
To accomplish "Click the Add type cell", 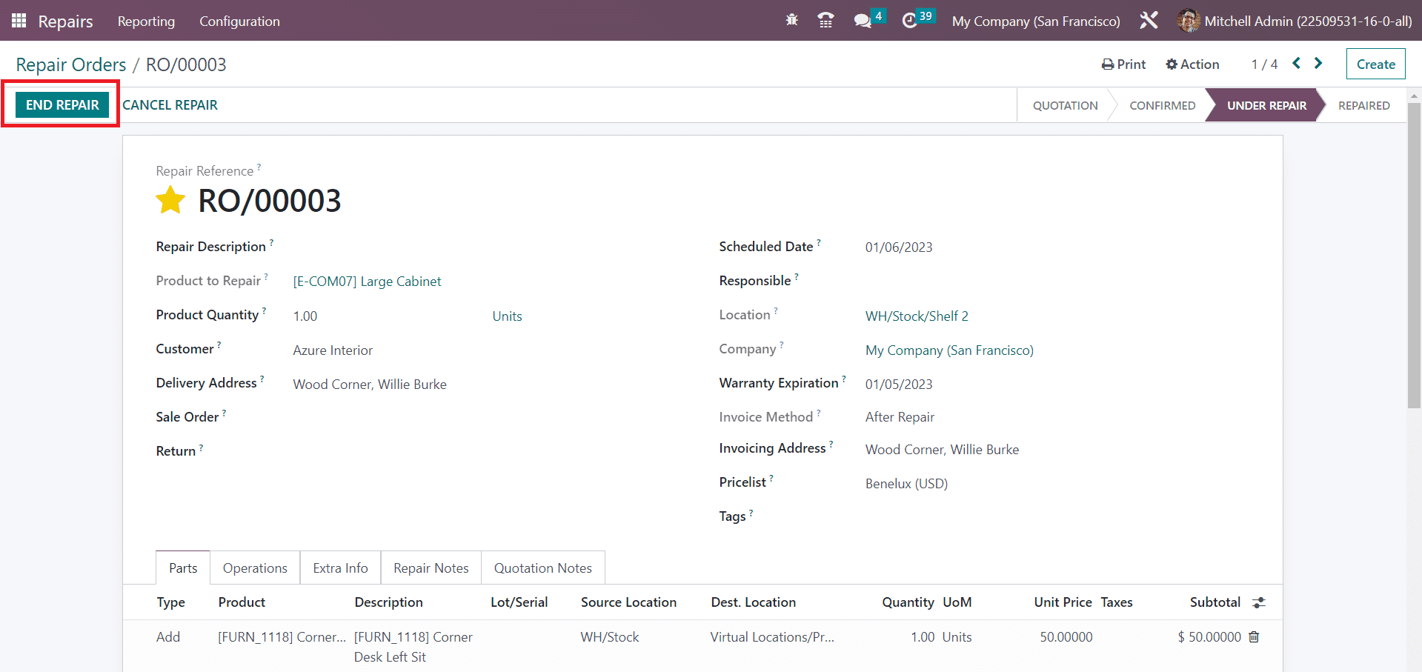I will [168, 637].
